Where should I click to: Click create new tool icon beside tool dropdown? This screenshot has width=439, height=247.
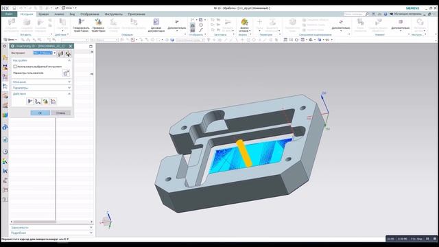point(61,54)
